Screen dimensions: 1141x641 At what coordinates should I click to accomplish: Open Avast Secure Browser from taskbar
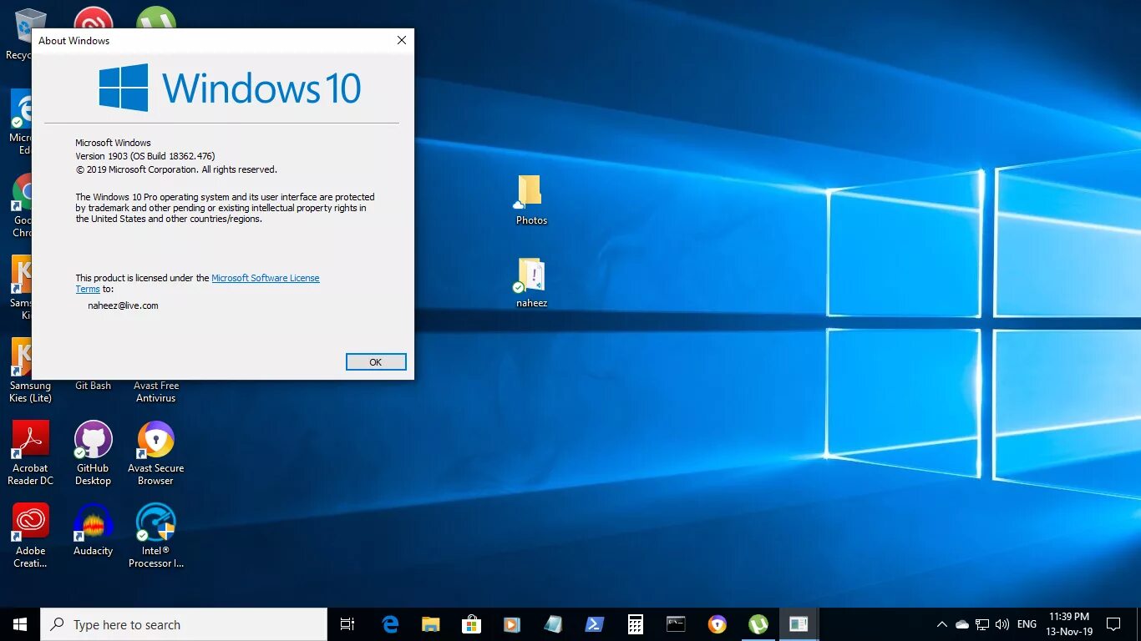tap(717, 624)
